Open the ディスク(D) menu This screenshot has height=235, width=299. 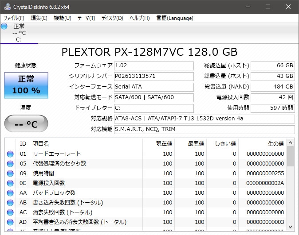tap(112, 18)
